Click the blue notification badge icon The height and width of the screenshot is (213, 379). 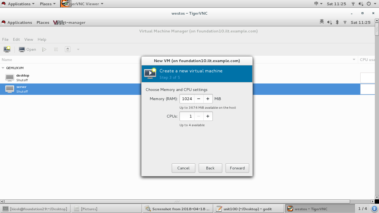(374, 209)
